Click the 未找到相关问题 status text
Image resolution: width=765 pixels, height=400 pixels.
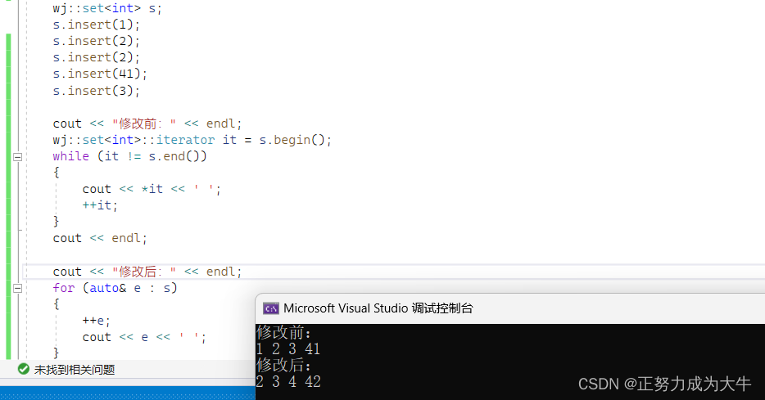click(75, 370)
